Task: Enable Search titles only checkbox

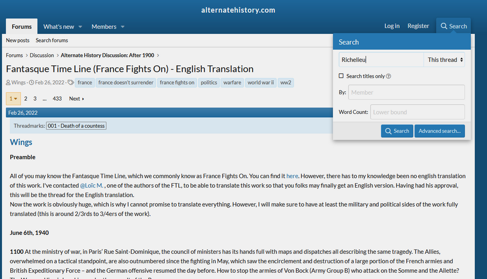Action: [341, 76]
